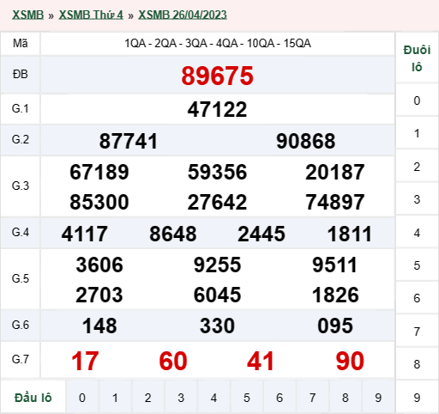Screen dimensions: 439x414
Task: Select Đầu lô digit 6
Action: click(280, 397)
